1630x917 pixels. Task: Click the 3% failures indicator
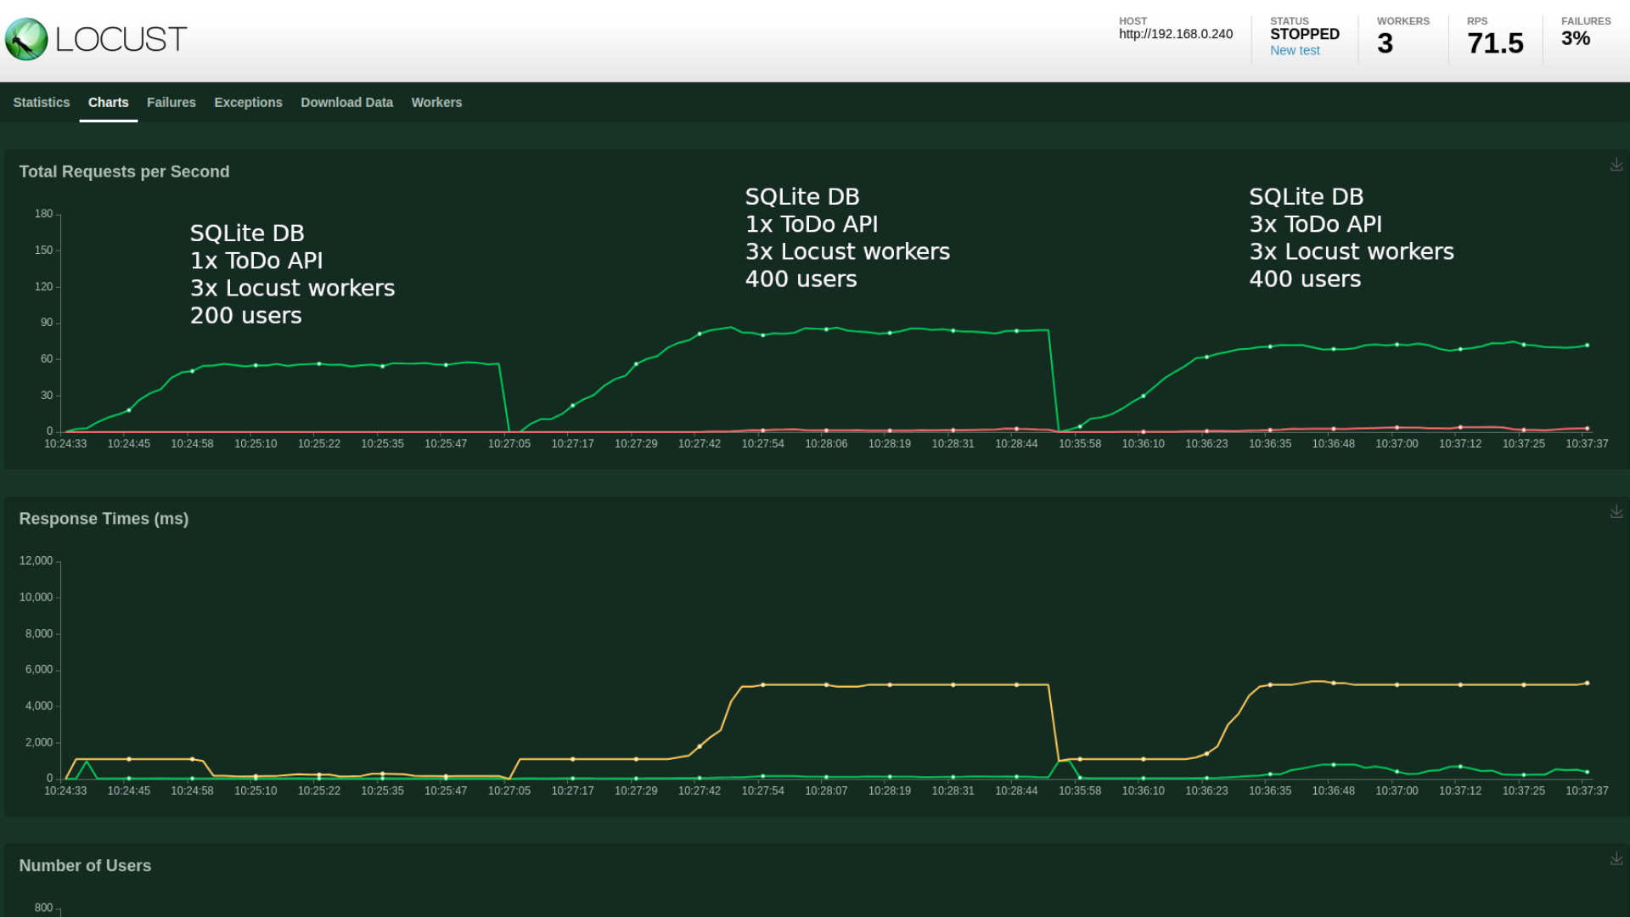(1575, 38)
